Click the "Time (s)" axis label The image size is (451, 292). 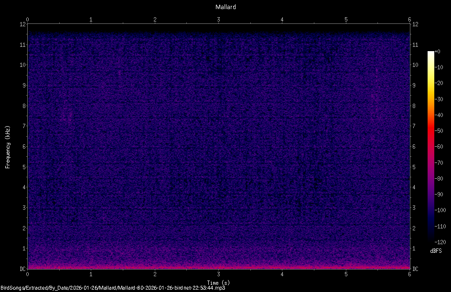coord(218,282)
